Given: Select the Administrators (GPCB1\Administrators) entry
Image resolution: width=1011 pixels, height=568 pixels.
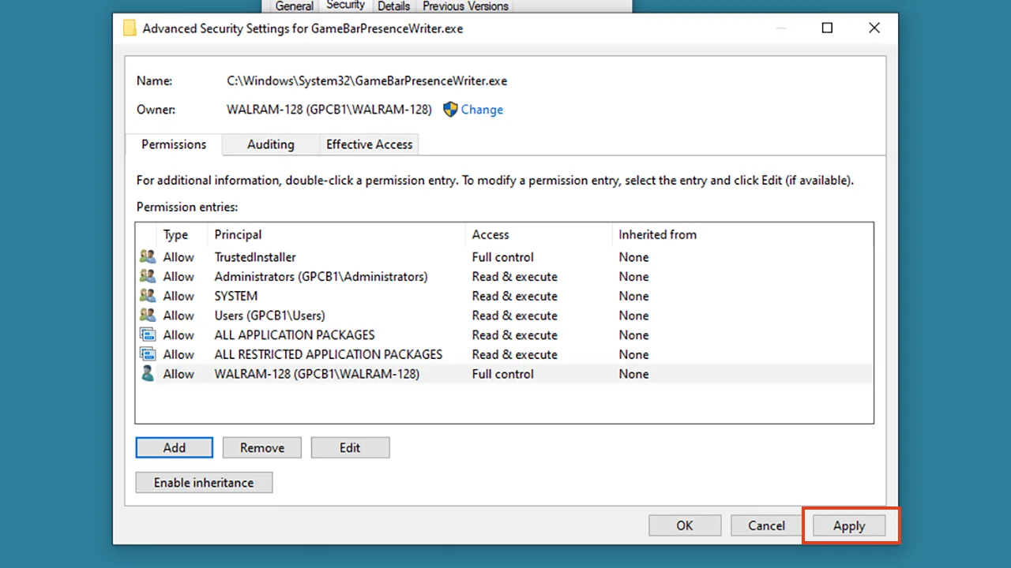Looking at the screenshot, I should (x=504, y=277).
